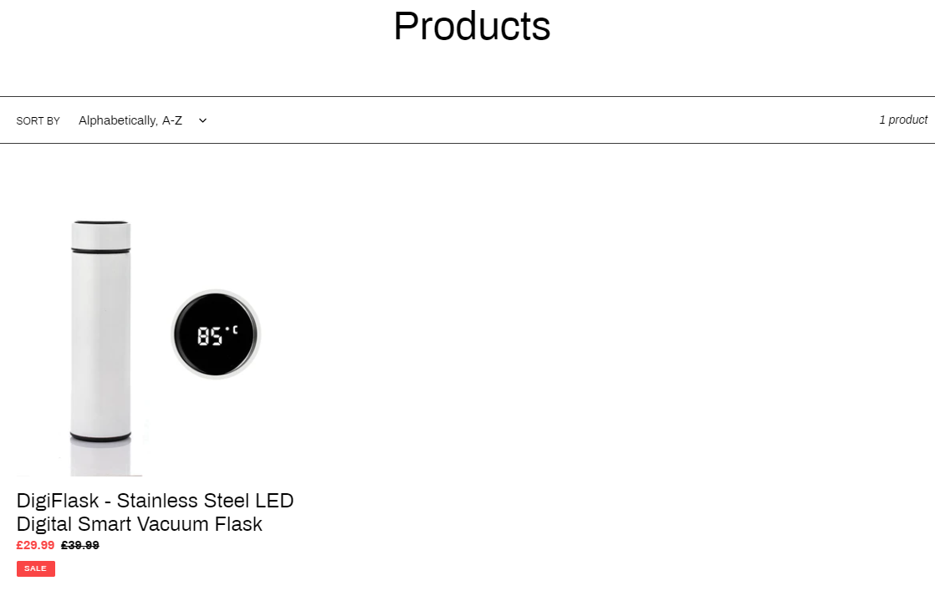The width and height of the screenshot is (935, 591).
Task: Click the SORT BY label
Action: (38, 121)
